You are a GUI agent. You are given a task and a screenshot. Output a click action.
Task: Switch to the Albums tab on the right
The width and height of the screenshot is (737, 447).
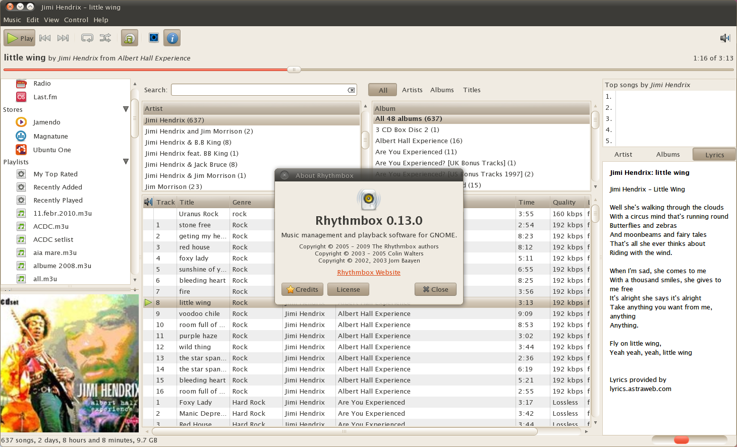(667, 154)
